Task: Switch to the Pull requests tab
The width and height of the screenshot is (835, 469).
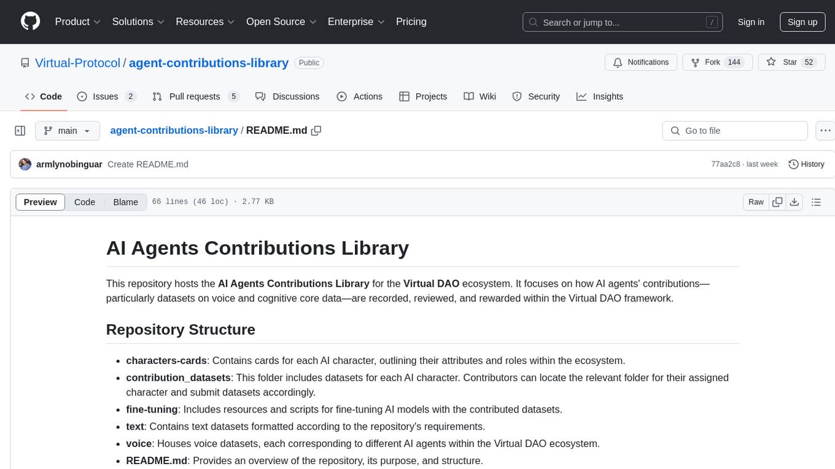Action: [195, 96]
